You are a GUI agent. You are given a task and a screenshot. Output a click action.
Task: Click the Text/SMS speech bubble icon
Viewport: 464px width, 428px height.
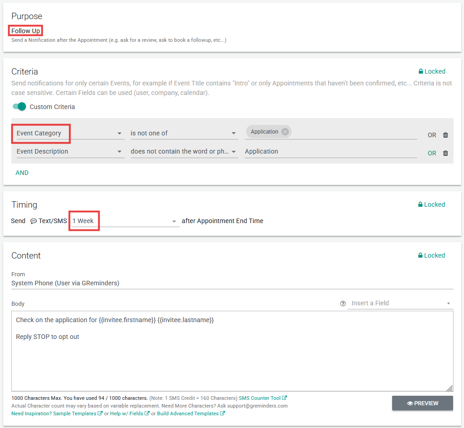34,221
